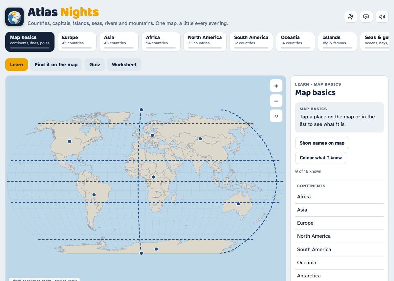This screenshot has height=281, width=394.
Task: Open the profiles people icon
Action: [x=351, y=17]
